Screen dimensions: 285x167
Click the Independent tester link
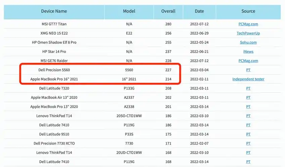pyautogui.click(x=248, y=79)
